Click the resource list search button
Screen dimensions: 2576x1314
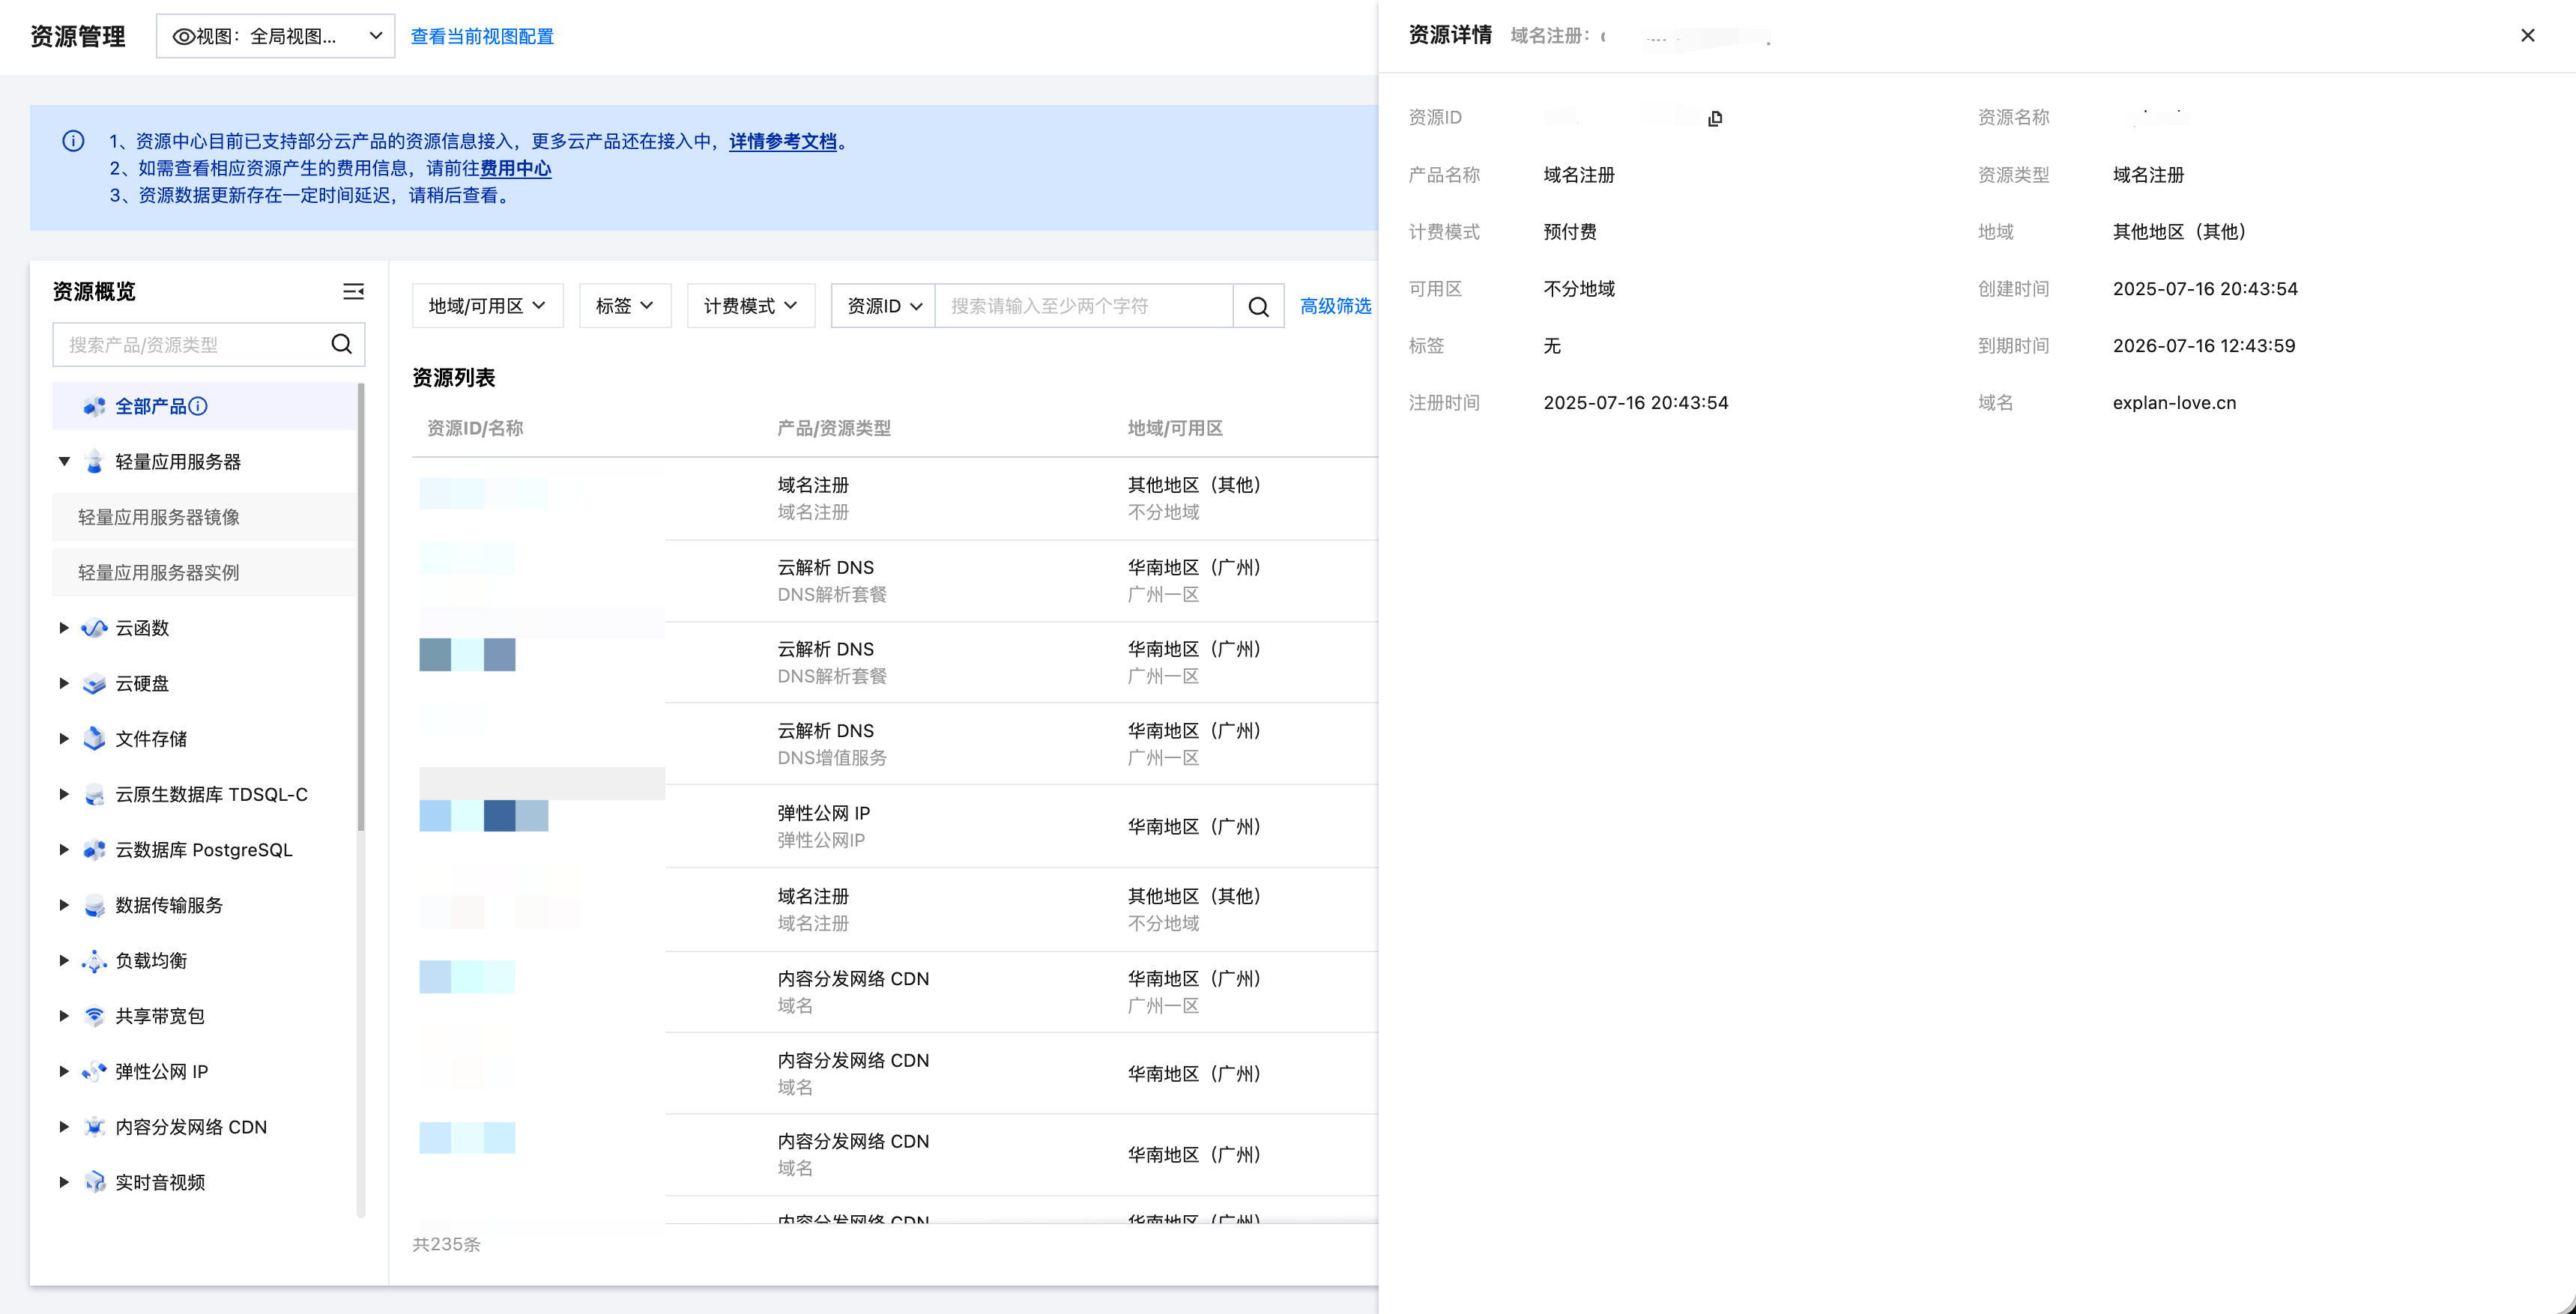tap(1258, 306)
